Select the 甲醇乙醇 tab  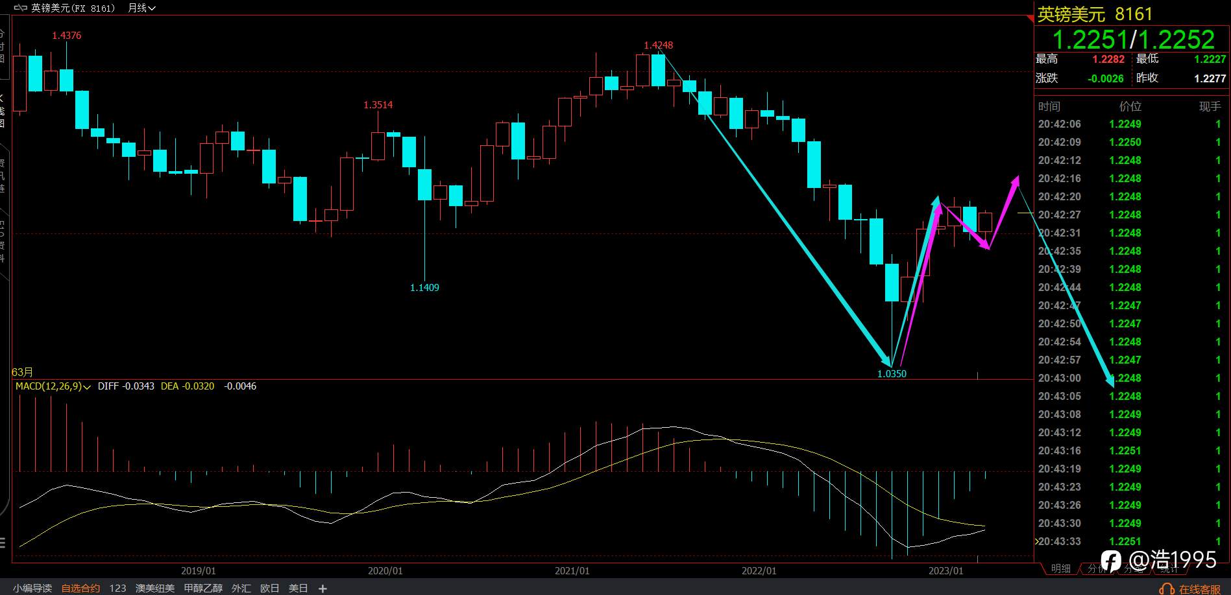pyautogui.click(x=203, y=589)
